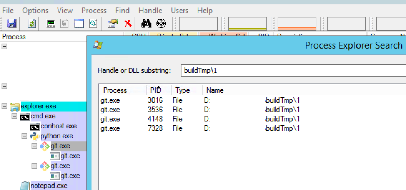The image size is (406, 190).
Task: Click the binoculars Find Handle icon
Action: (x=146, y=23)
